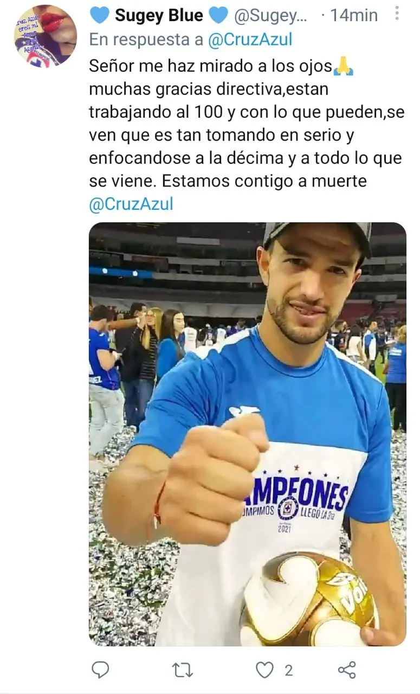
Task: Click the @CruzAzul mention ending the tweet
Action: [x=131, y=204]
